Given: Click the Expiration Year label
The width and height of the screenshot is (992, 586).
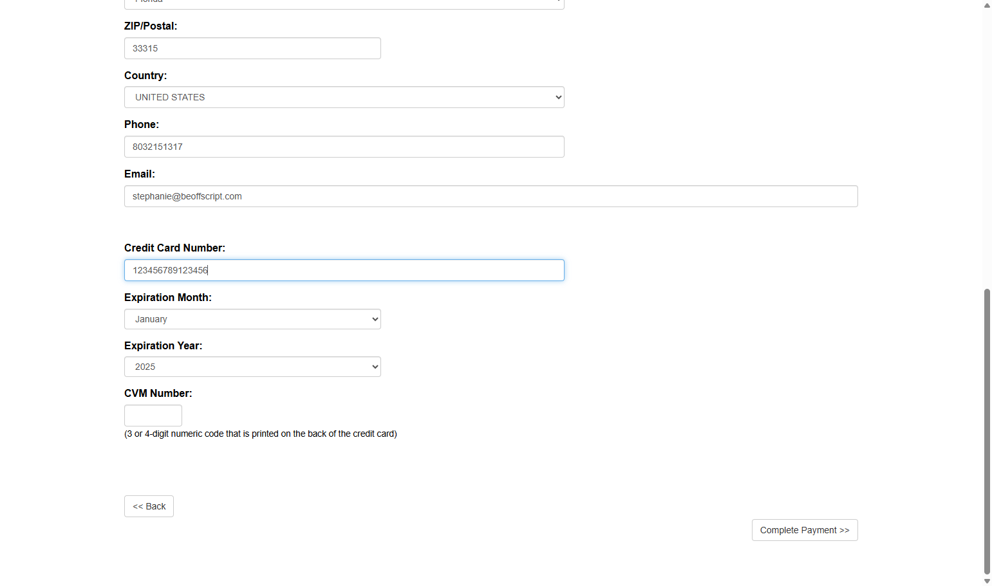Looking at the screenshot, I should (163, 345).
